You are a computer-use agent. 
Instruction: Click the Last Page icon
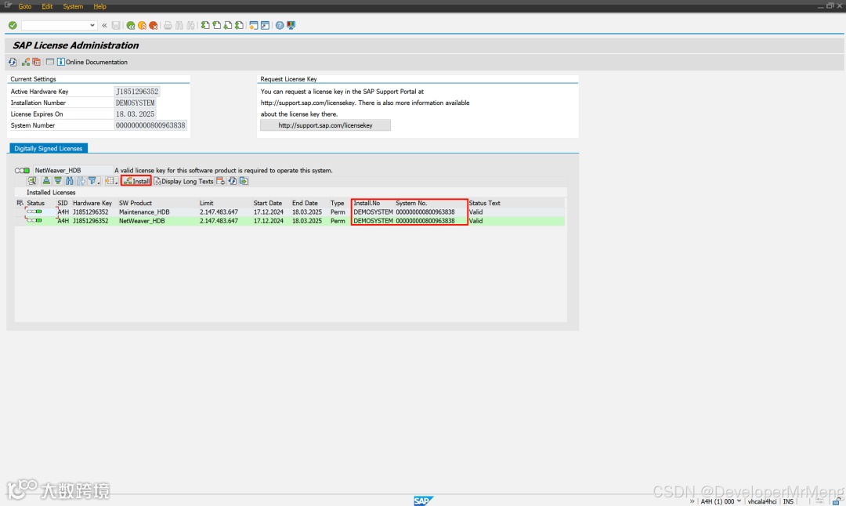239,25
